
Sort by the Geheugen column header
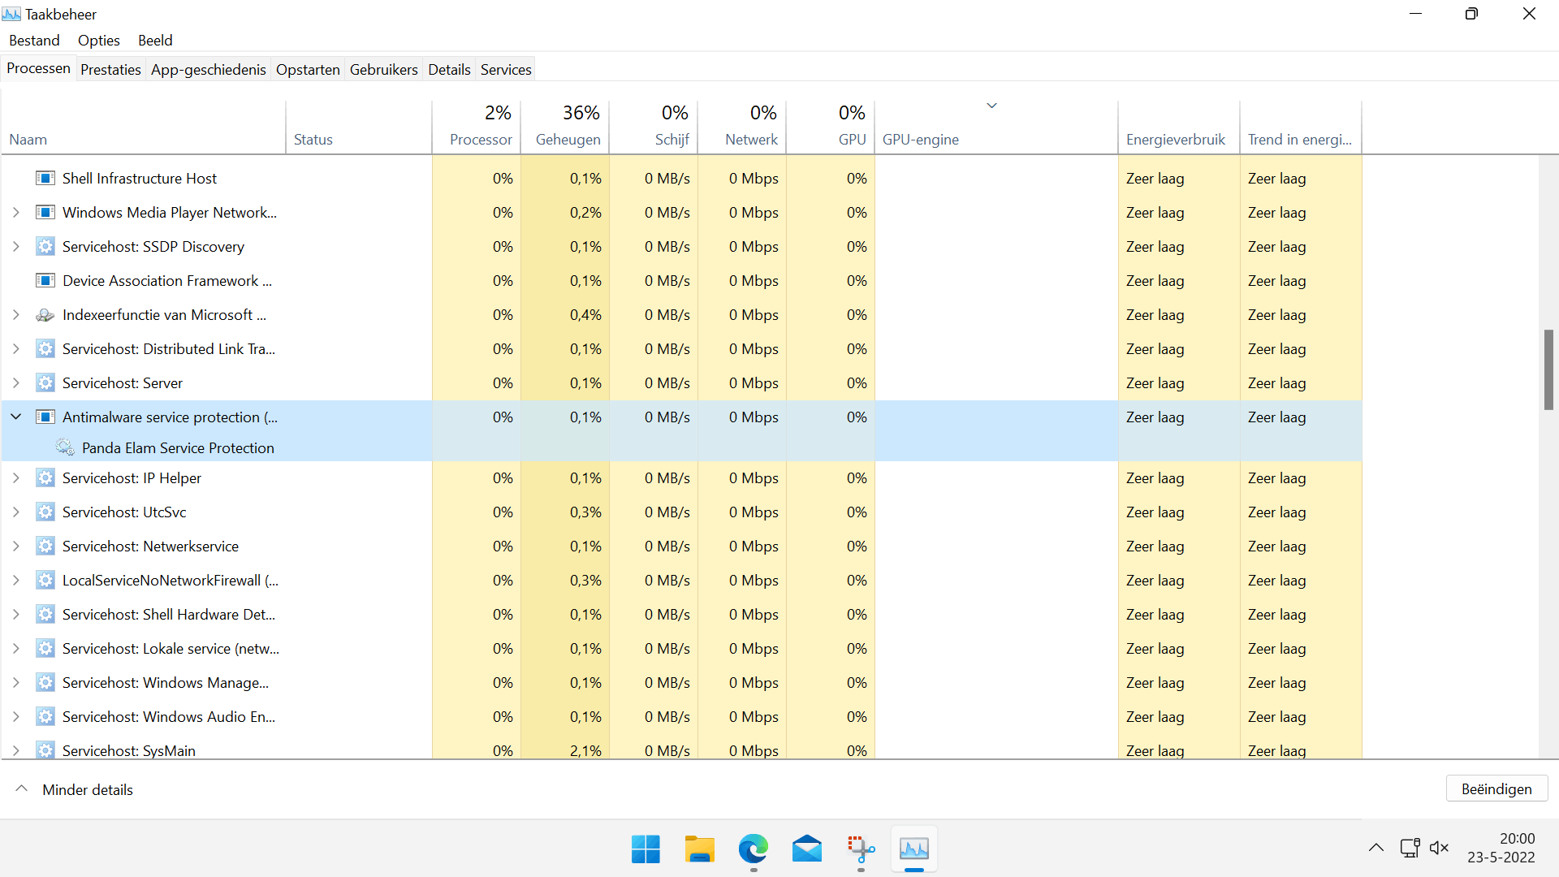(x=567, y=126)
